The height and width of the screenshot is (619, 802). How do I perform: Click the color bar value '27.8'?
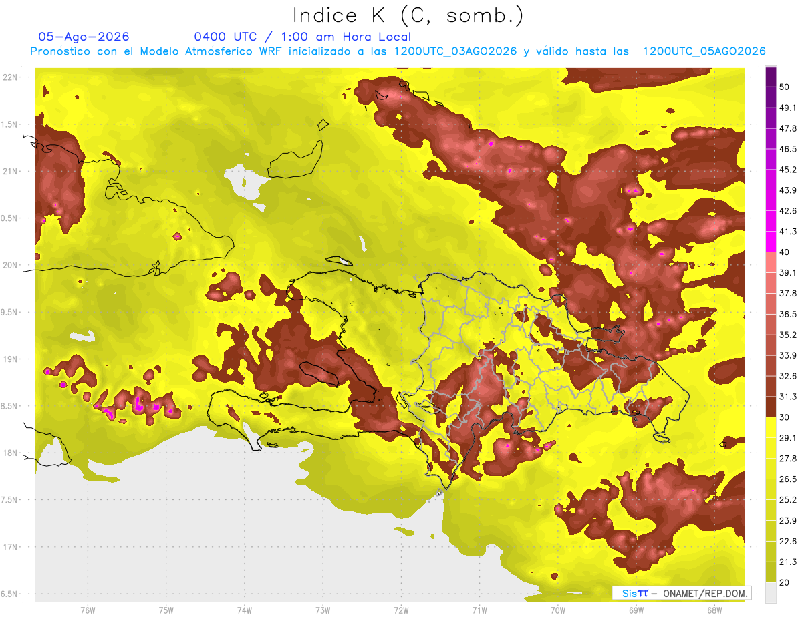tap(788, 459)
